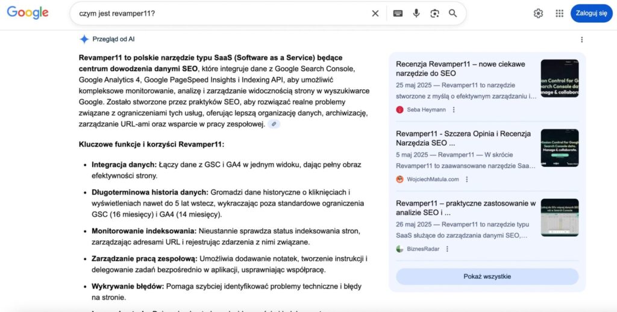Click the Zaloguj się button
The image size is (617, 312).
click(591, 13)
